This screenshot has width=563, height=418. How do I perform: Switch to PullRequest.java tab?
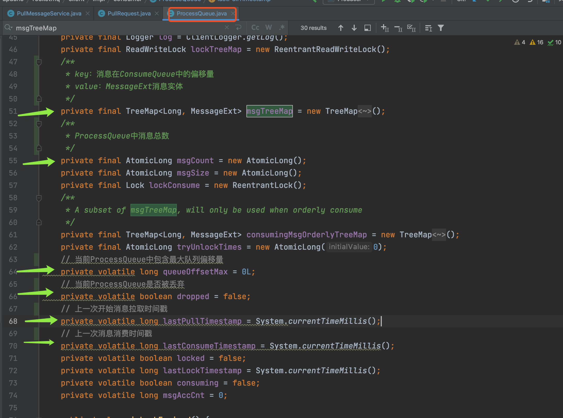tap(129, 13)
